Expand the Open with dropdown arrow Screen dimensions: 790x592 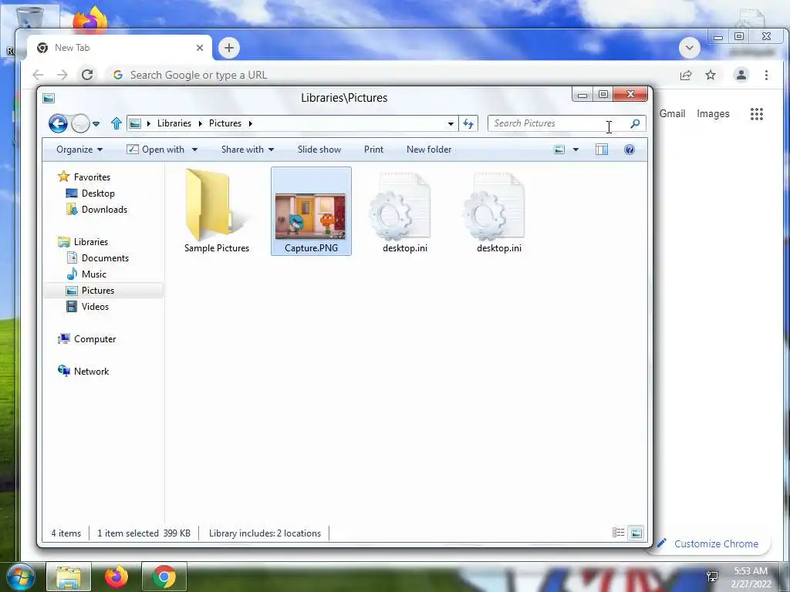click(x=194, y=150)
